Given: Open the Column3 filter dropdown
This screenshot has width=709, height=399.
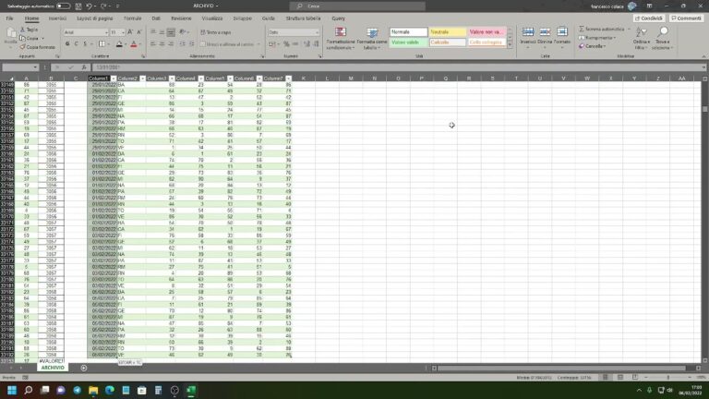Looking at the screenshot, I should [172, 79].
